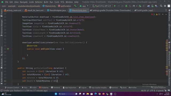Go to previous highlighted error arrow
Image resolution: width=171 pixels, height=96 pixels.
(163, 14)
